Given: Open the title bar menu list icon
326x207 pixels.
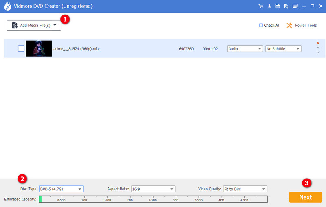Looking at the screenshot, I should click(x=295, y=7).
